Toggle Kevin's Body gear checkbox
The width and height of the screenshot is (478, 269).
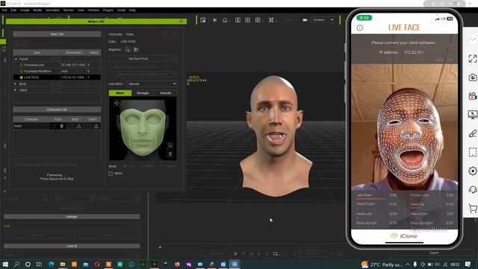(x=72, y=126)
